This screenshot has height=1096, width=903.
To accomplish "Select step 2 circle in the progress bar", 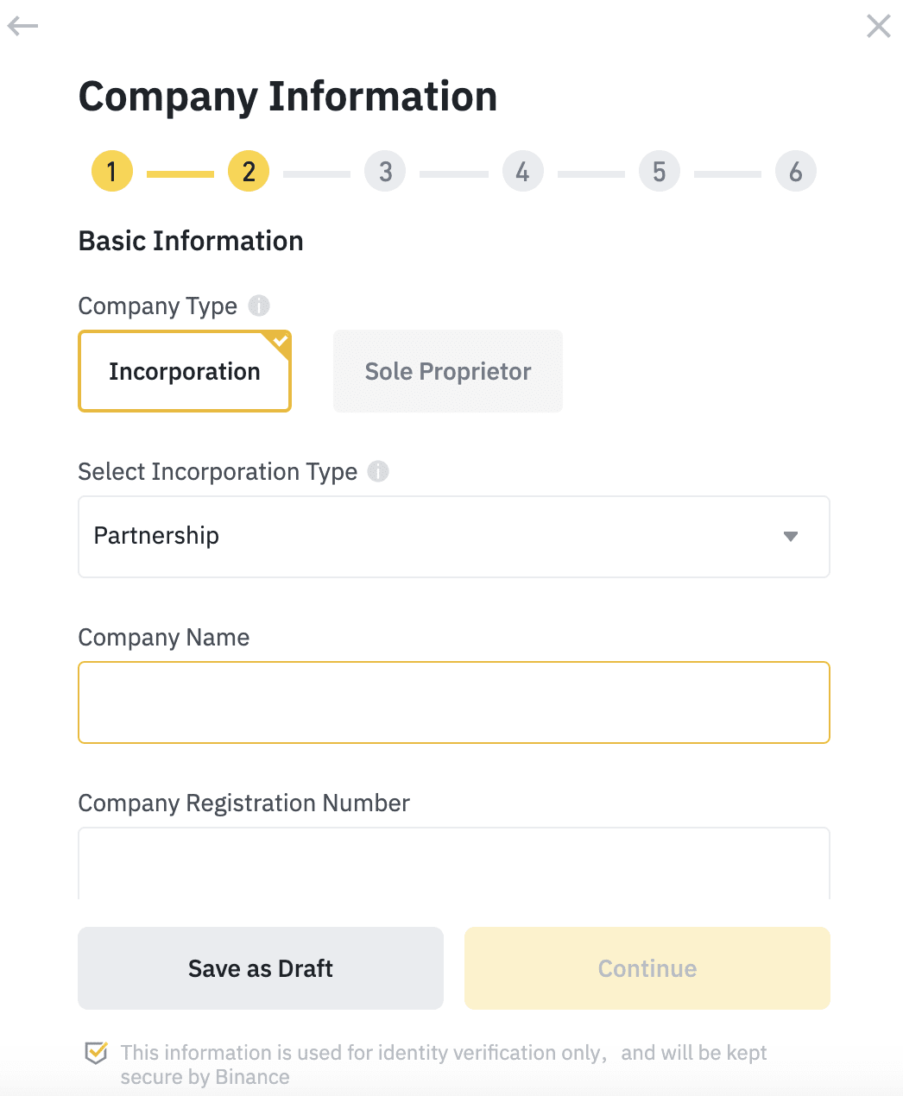I will pyautogui.click(x=249, y=171).
